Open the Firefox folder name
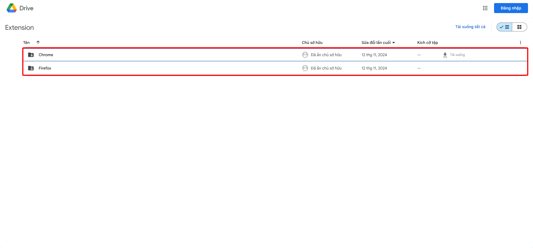 coord(45,68)
